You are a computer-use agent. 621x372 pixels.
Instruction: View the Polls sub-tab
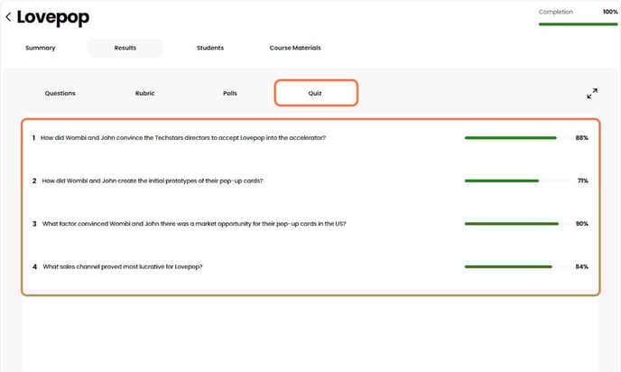click(230, 93)
